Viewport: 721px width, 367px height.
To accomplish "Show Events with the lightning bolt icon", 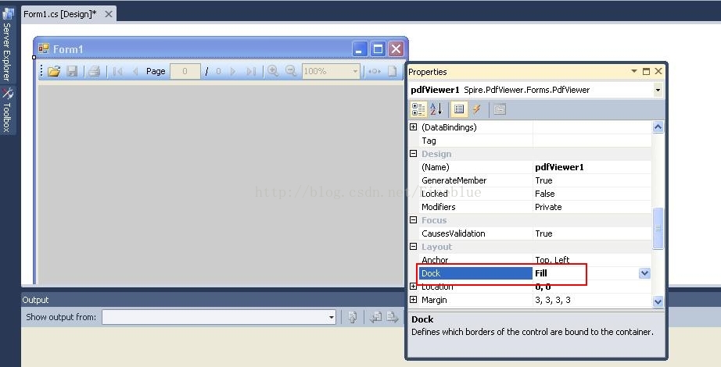I will (476, 109).
